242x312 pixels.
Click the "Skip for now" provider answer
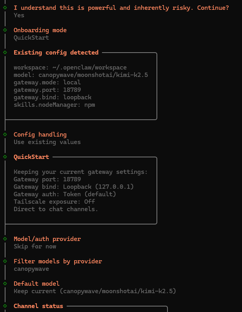35,246
